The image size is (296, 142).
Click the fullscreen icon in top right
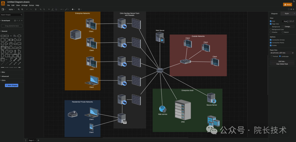pos(289,9)
